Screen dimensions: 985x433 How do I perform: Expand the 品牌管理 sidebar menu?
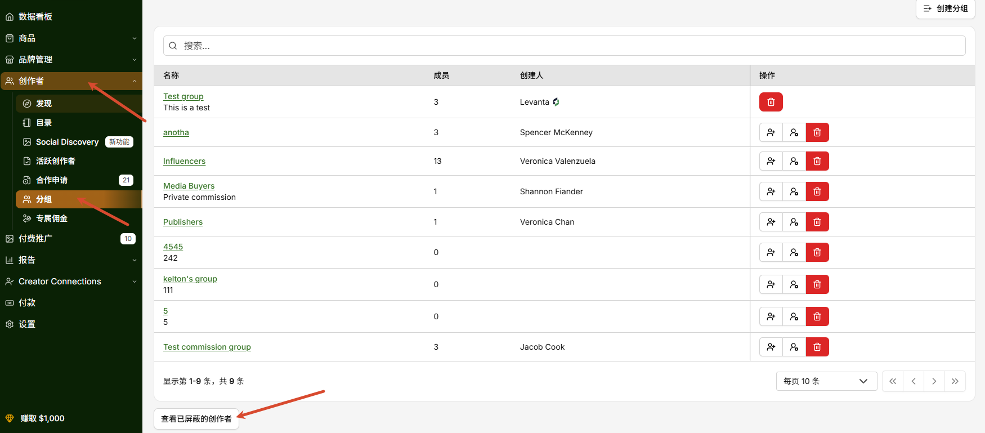coord(71,60)
